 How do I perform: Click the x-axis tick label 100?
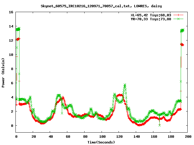coord(102,137)
